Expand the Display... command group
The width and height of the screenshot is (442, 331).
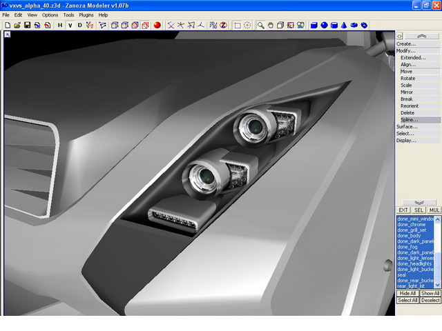[406, 141]
